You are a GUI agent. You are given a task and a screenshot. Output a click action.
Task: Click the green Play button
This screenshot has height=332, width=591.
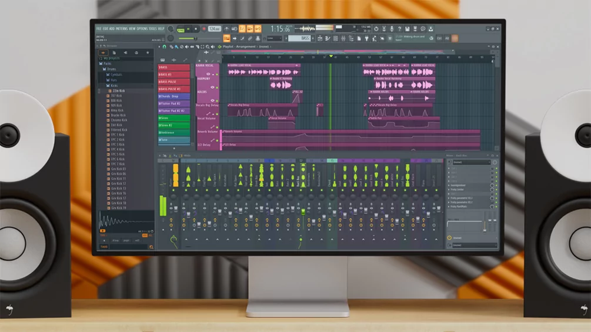188,29
